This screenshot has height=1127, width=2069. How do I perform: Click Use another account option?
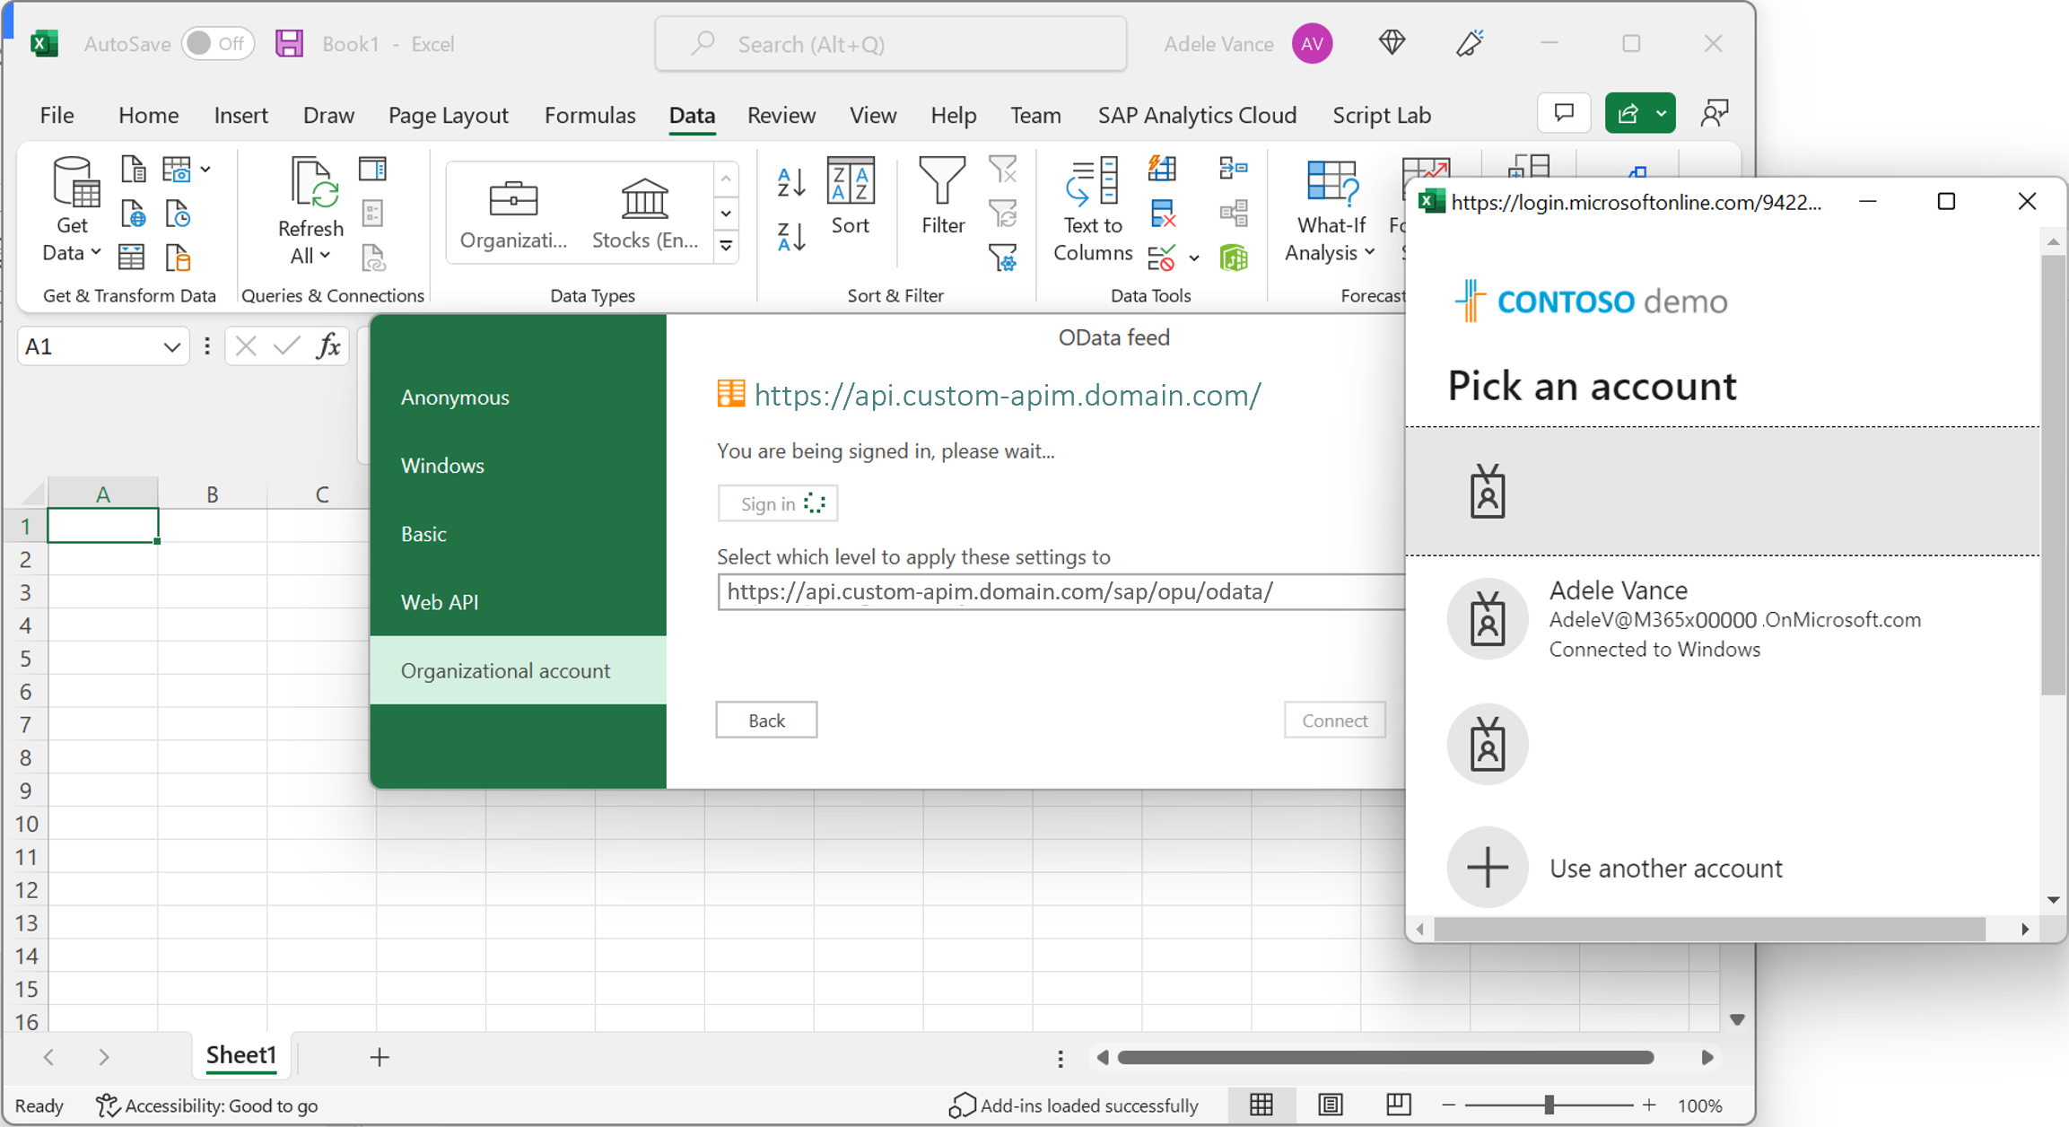click(1665, 868)
